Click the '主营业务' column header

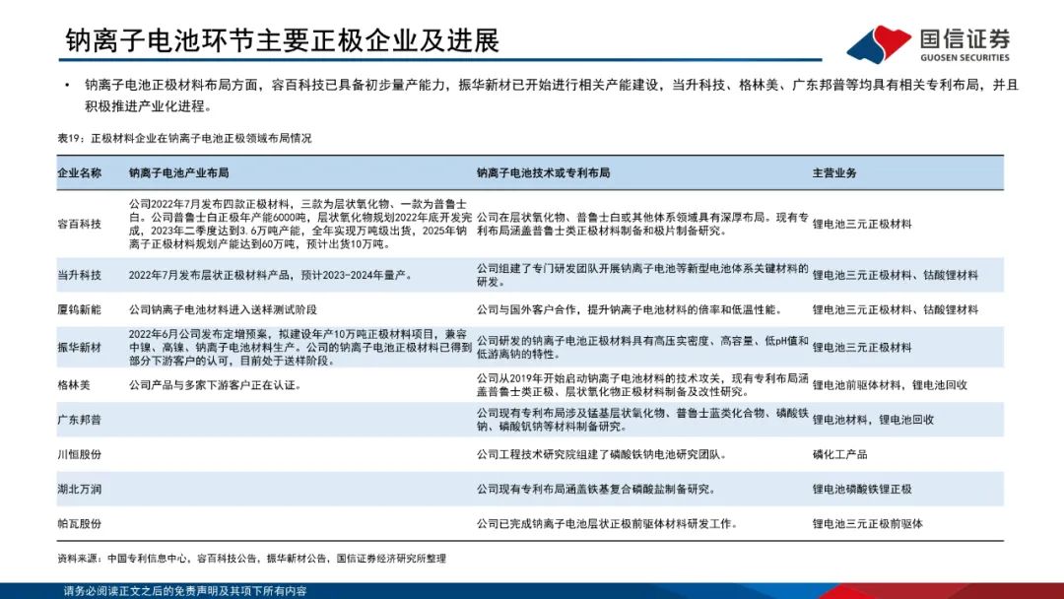[x=834, y=173]
